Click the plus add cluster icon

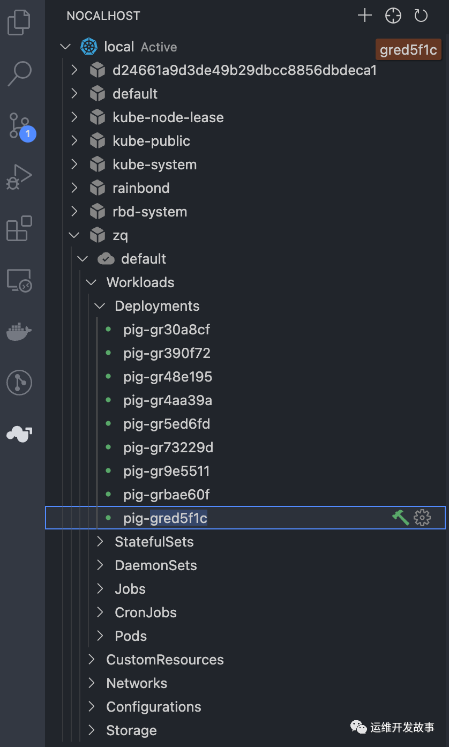coord(364,16)
